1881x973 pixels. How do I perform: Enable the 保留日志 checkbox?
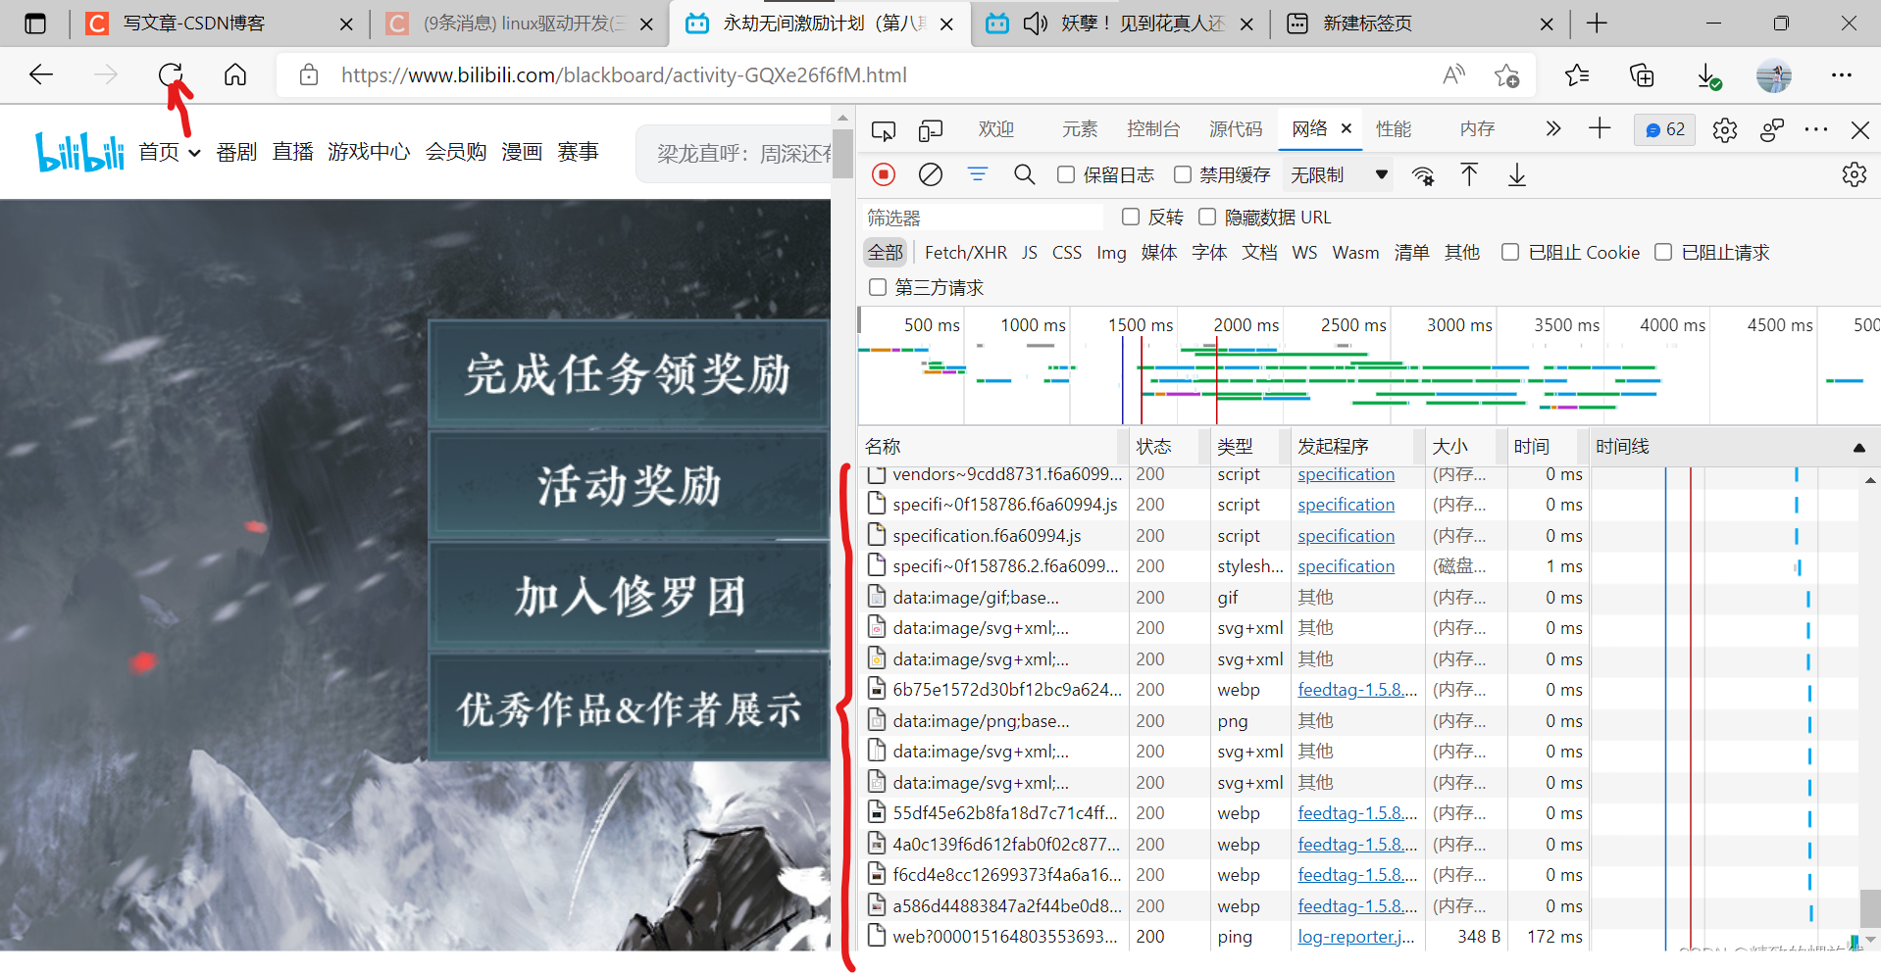point(1066,174)
